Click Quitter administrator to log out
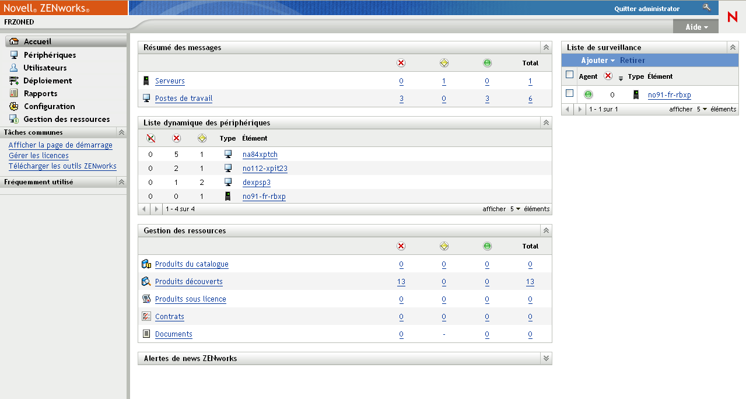 pyautogui.click(x=647, y=9)
